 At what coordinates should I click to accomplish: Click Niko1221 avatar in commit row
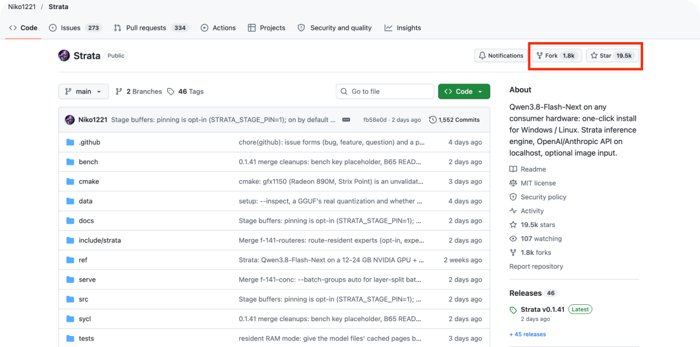[x=69, y=120]
